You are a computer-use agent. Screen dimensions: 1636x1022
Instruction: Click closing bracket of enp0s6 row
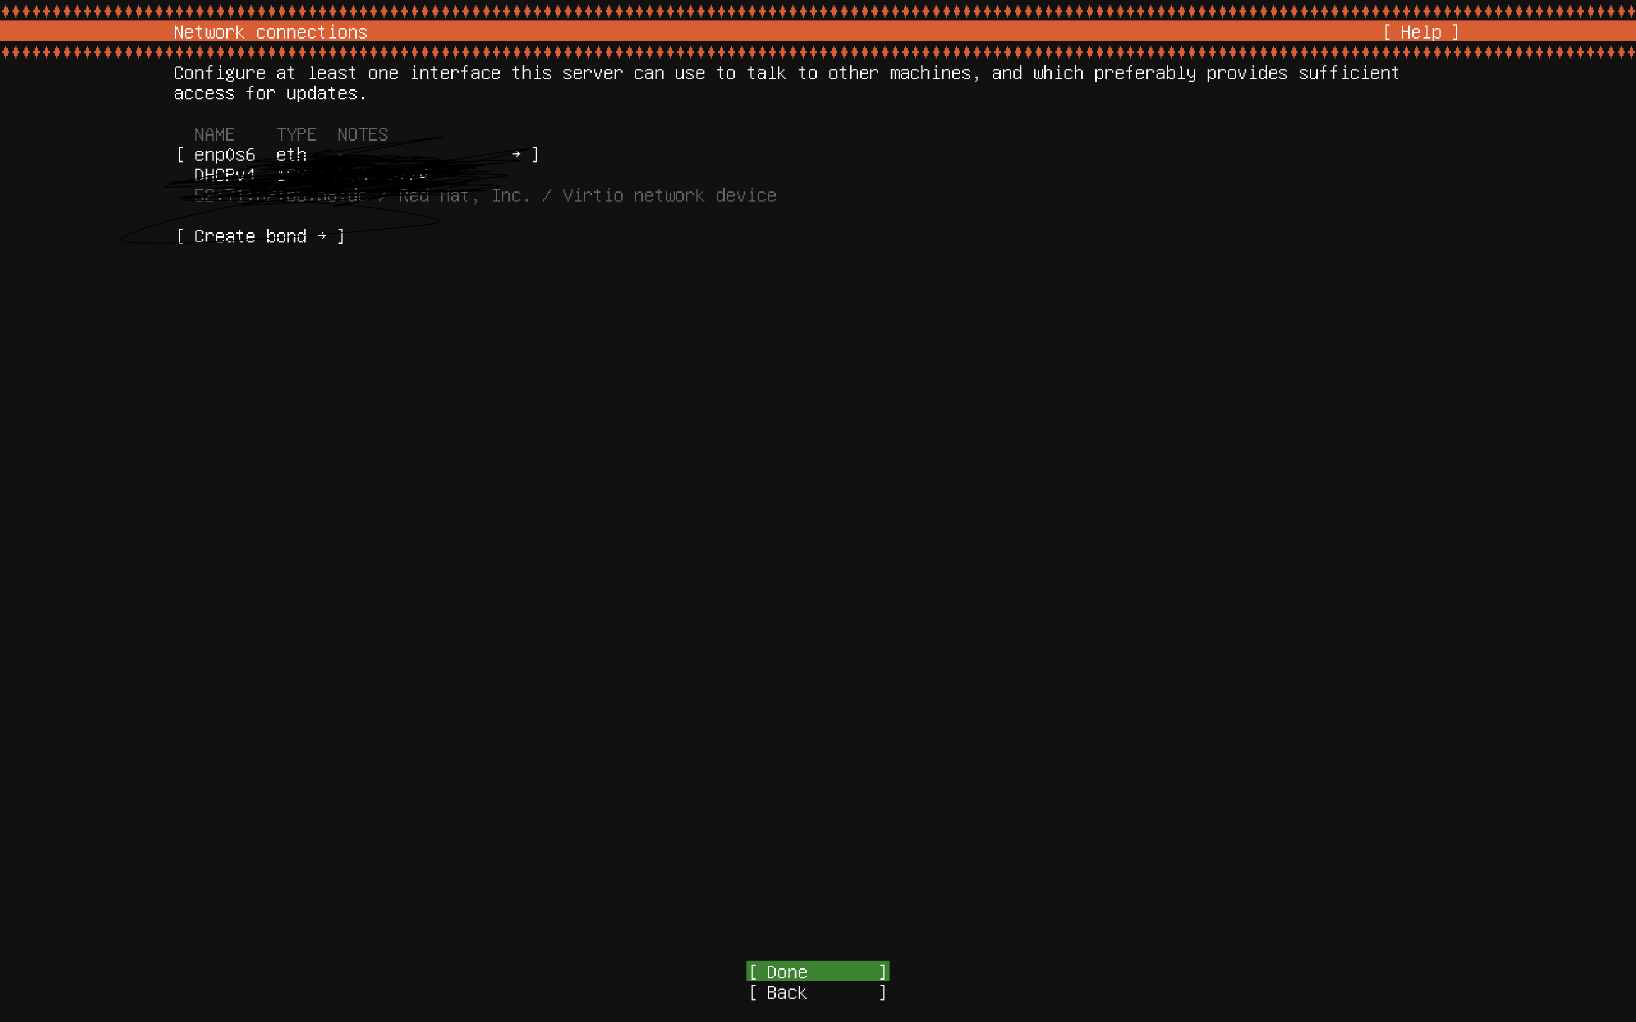[x=536, y=155]
